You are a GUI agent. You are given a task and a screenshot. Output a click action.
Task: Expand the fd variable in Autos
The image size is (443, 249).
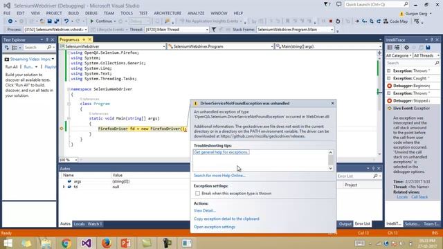(64, 187)
